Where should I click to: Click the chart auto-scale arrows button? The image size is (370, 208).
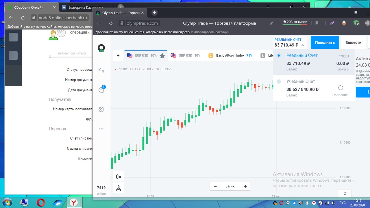tap(345, 193)
